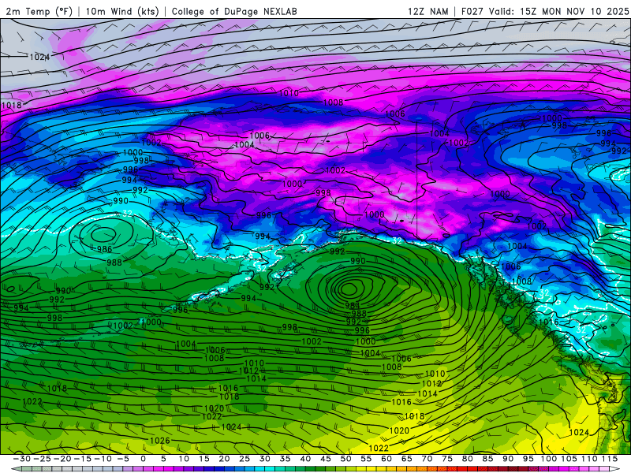Click the 105 label on the temperature scale
This screenshot has width=631, height=473.
point(569,459)
